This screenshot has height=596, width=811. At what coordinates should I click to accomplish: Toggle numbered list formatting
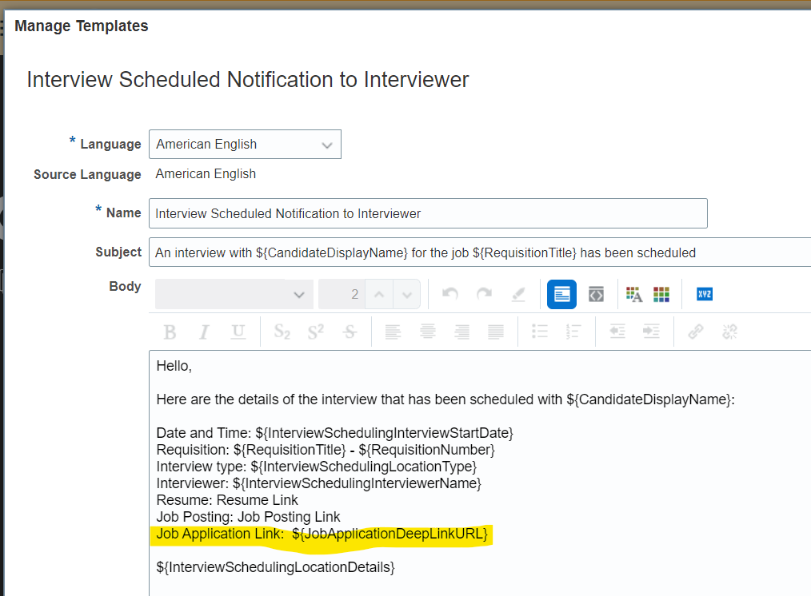click(x=573, y=331)
